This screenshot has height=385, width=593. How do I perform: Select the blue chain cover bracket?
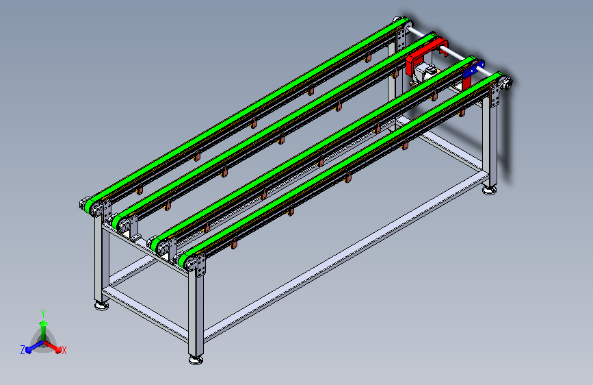point(473,69)
